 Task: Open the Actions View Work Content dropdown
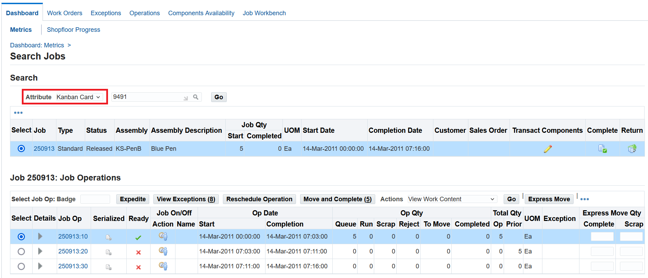(451, 199)
